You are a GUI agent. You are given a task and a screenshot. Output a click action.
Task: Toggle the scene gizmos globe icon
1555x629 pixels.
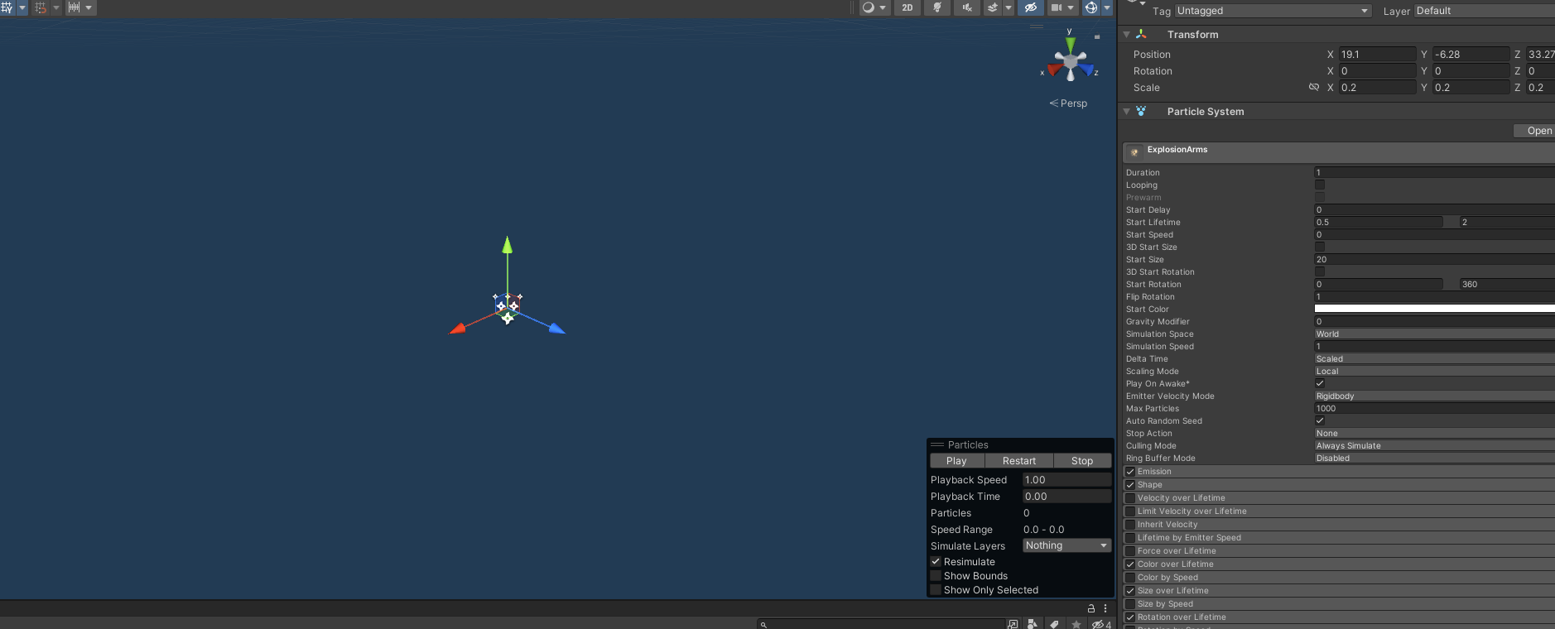click(x=1091, y=7)
